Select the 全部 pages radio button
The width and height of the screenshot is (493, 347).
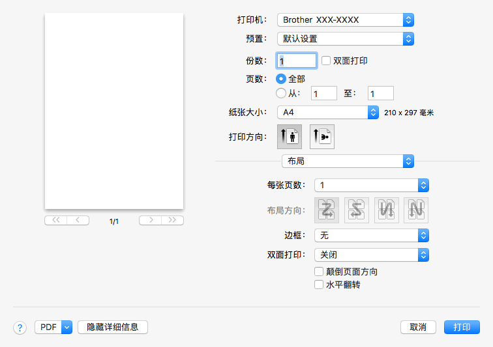(281, 79)
